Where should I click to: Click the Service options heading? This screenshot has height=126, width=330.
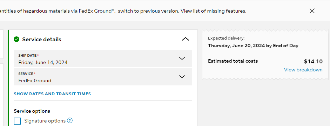(32, 111)
